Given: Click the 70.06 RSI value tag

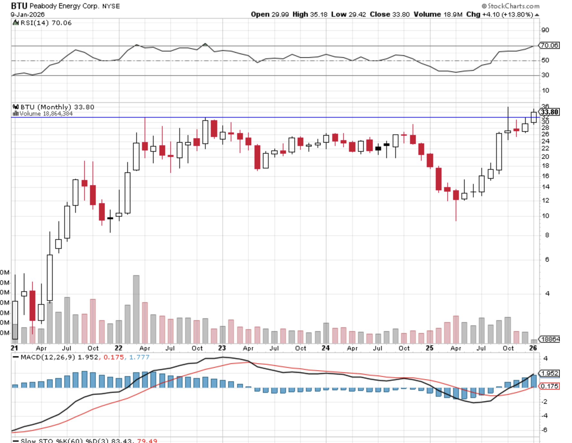Looking at the screenshot, I should click(x=549, y=45).
